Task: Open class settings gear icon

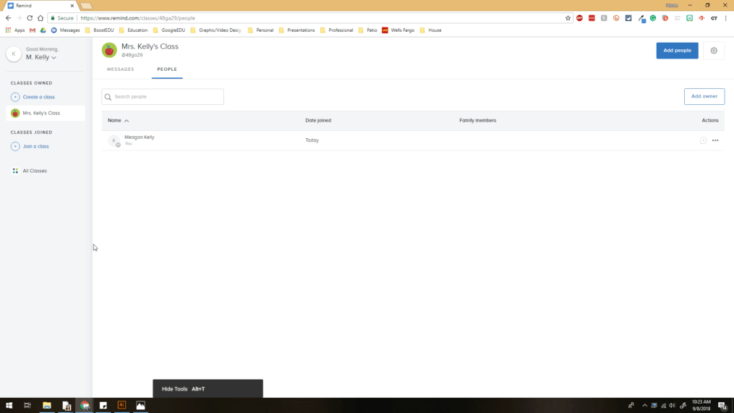Action: point(714,51)
